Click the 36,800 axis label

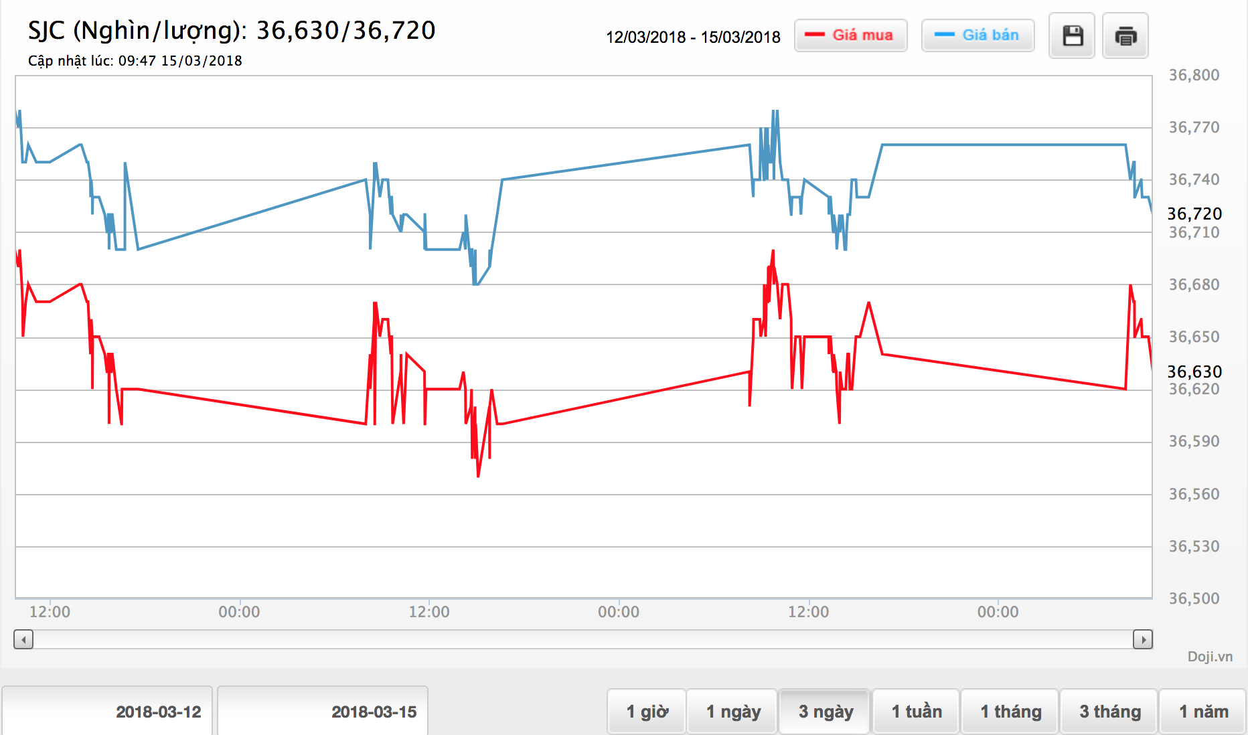tap(1194, 75)
